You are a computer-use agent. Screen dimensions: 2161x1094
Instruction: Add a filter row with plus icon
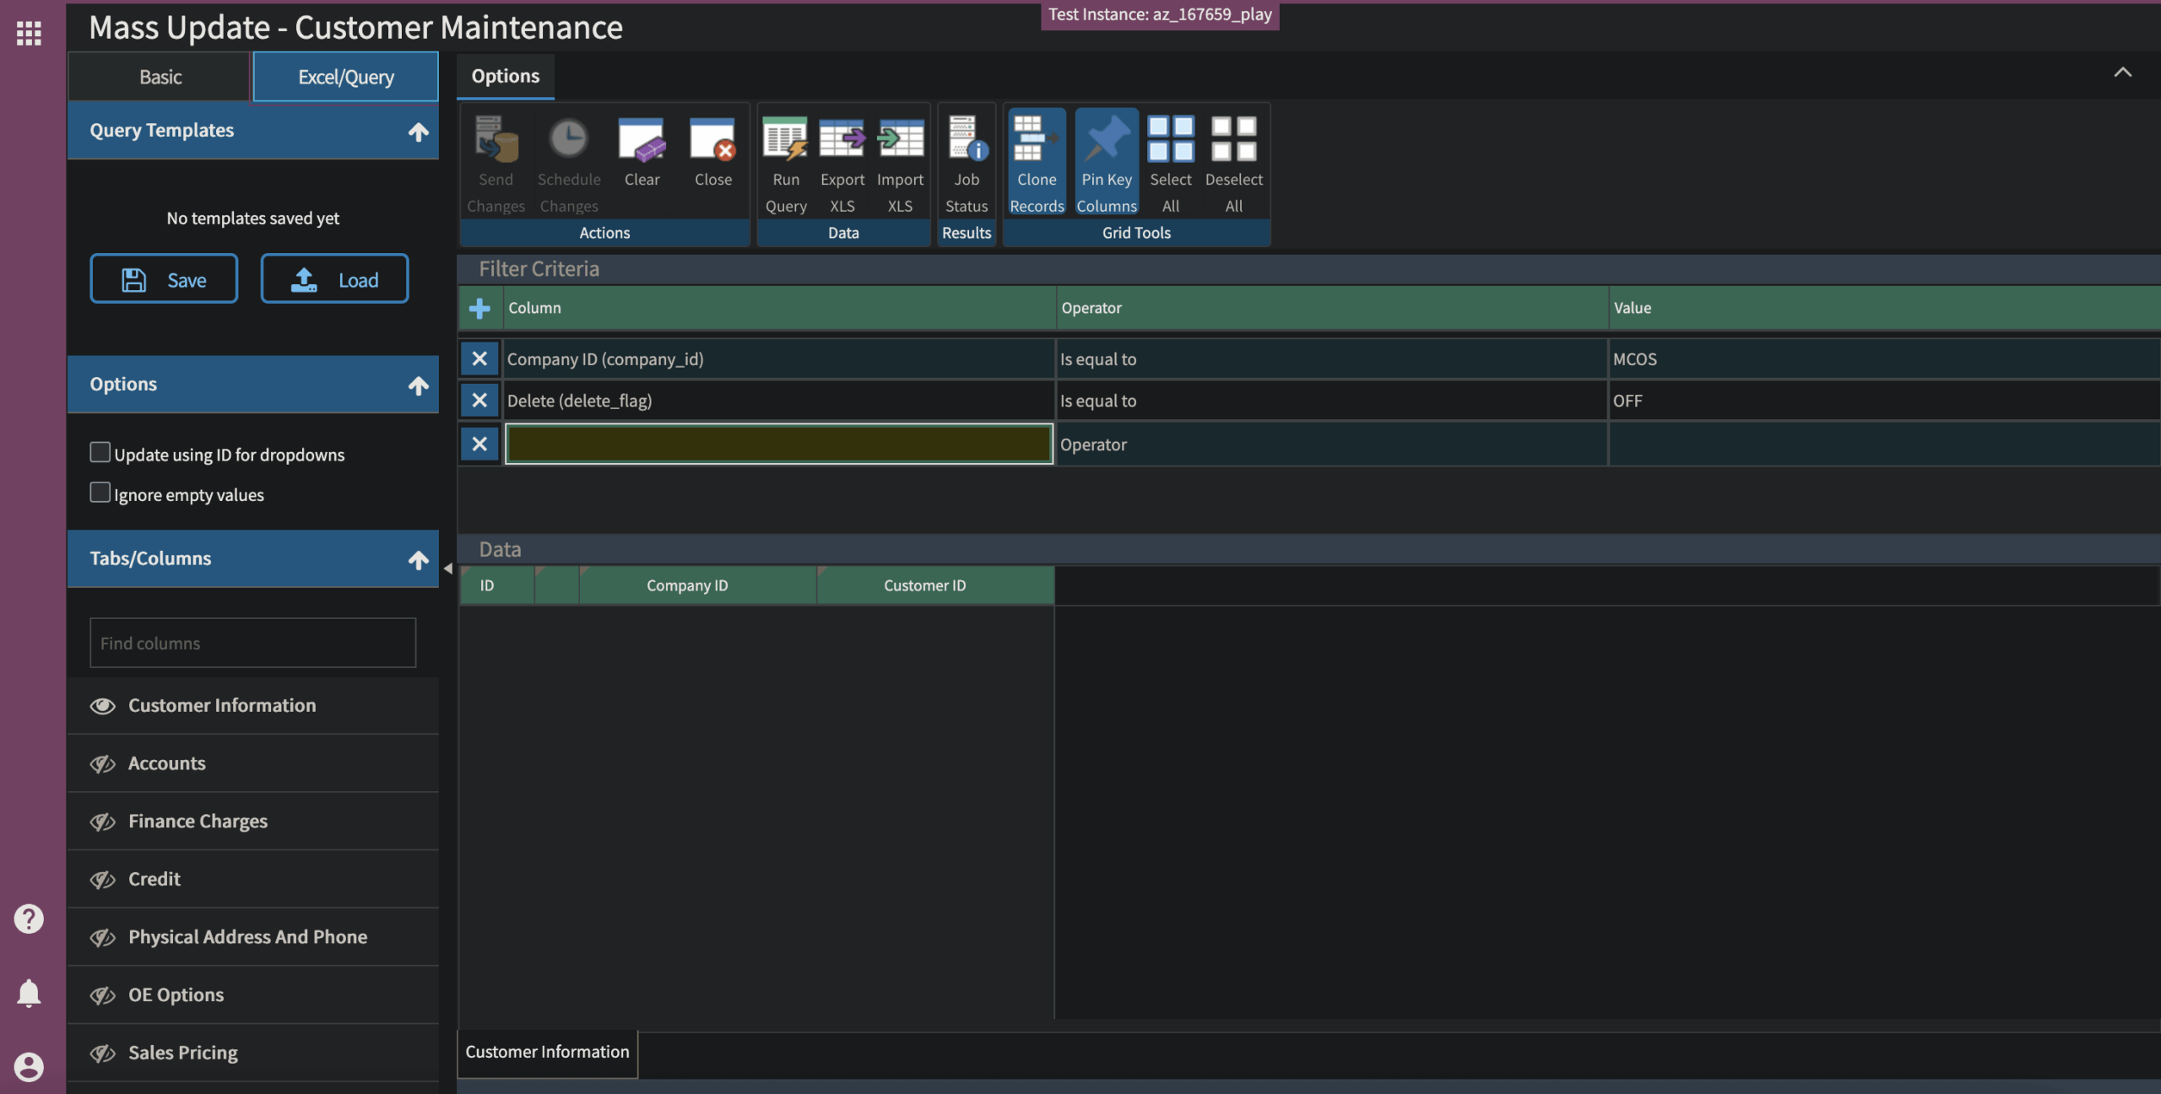point(479,308)
